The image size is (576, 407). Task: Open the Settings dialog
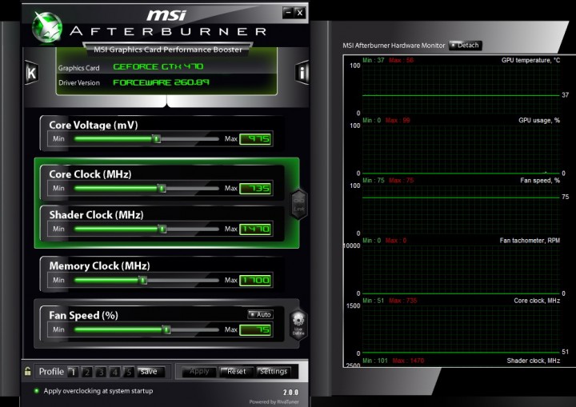click(274, 372)
